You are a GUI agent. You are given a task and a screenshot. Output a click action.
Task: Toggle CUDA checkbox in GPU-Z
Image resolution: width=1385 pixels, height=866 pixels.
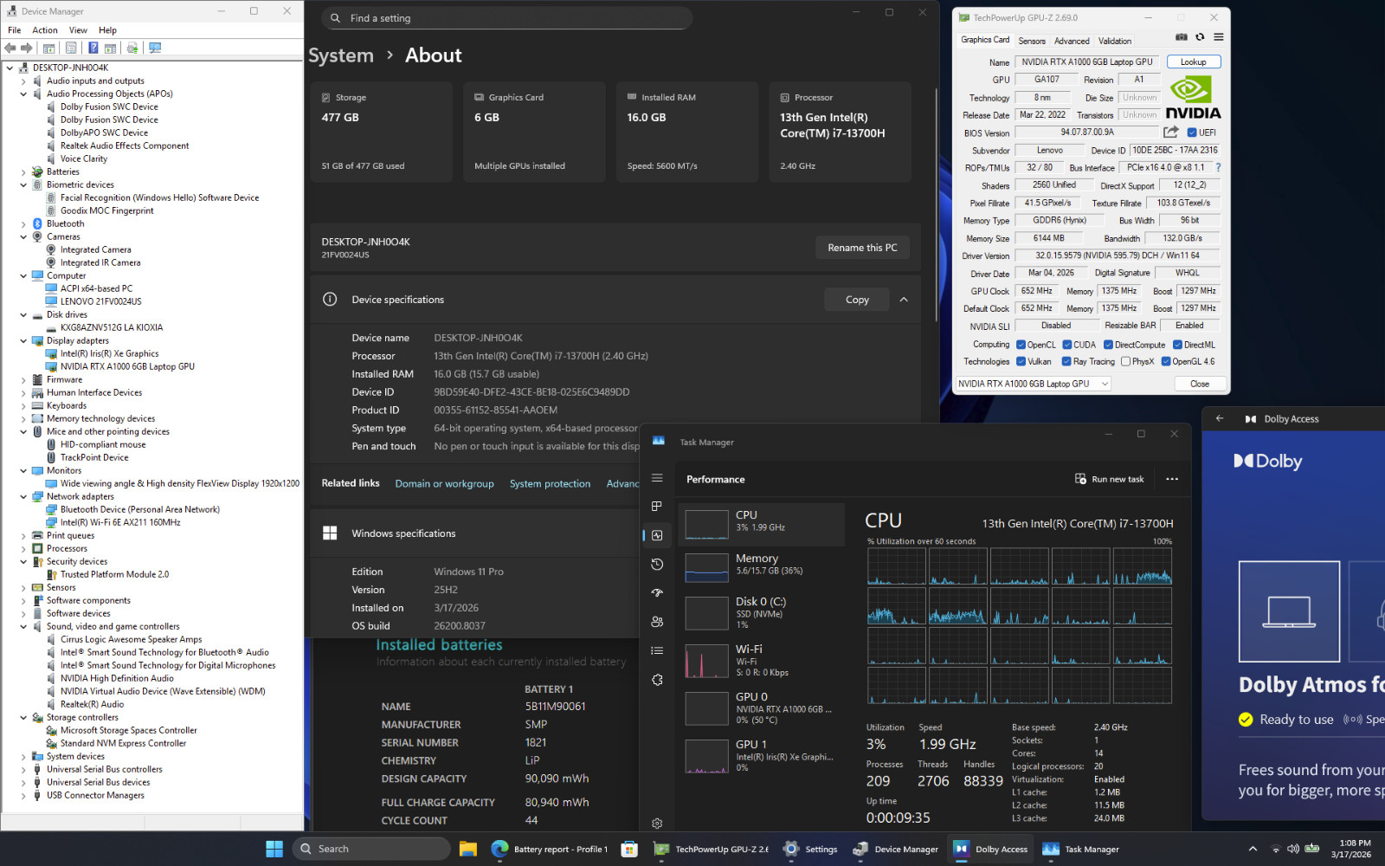(1067, 345)
